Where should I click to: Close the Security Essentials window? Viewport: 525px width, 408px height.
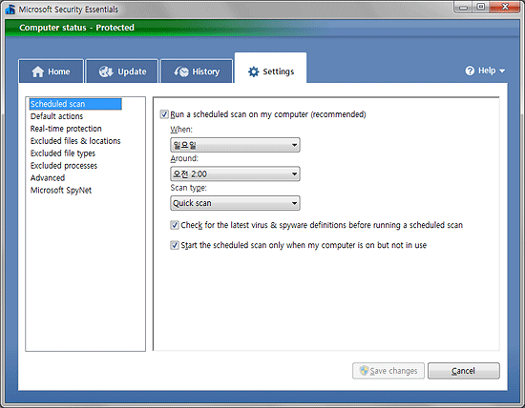coord(505,8)
